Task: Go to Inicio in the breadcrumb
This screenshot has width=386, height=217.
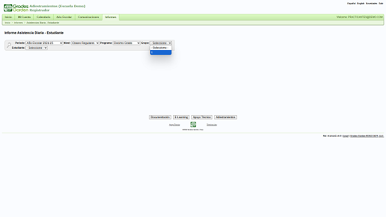Action: 7,23
